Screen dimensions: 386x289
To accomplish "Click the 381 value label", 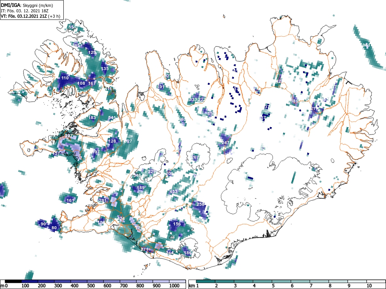I will point(294,101).
